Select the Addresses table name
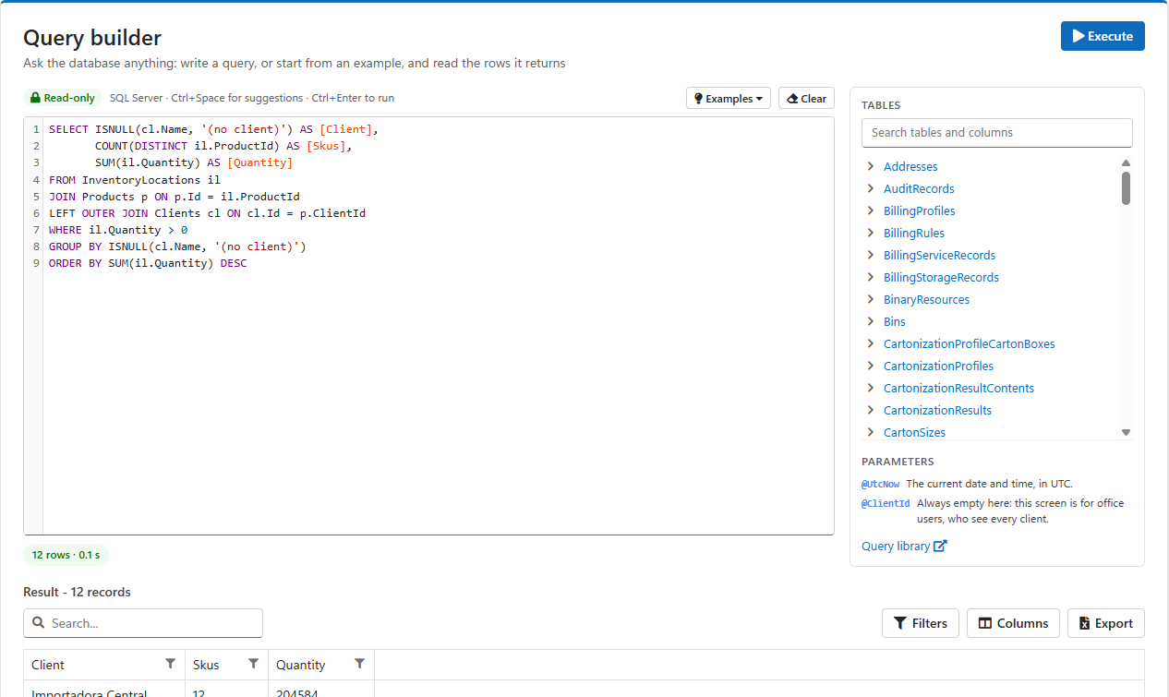Viewport: 1169px width, 697px height. 910,166
